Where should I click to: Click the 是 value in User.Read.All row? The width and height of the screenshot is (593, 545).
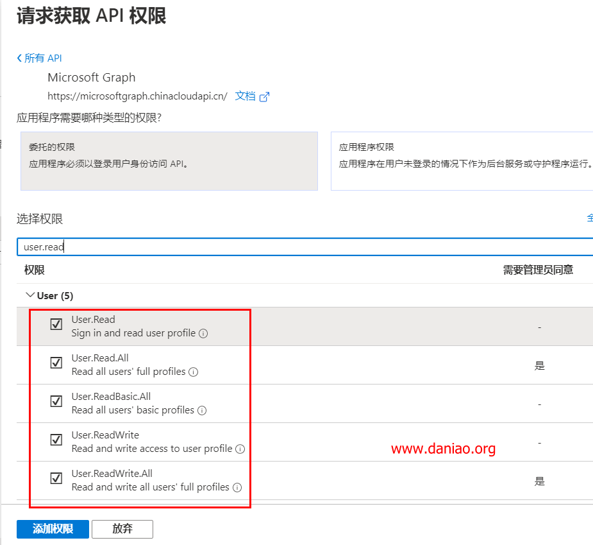pyautogui.click(x=539, y=366)
